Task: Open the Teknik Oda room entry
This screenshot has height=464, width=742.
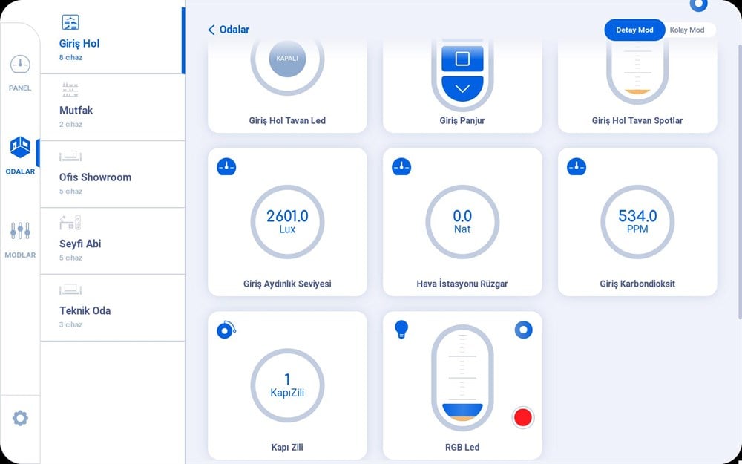Action: coord(113,308)
